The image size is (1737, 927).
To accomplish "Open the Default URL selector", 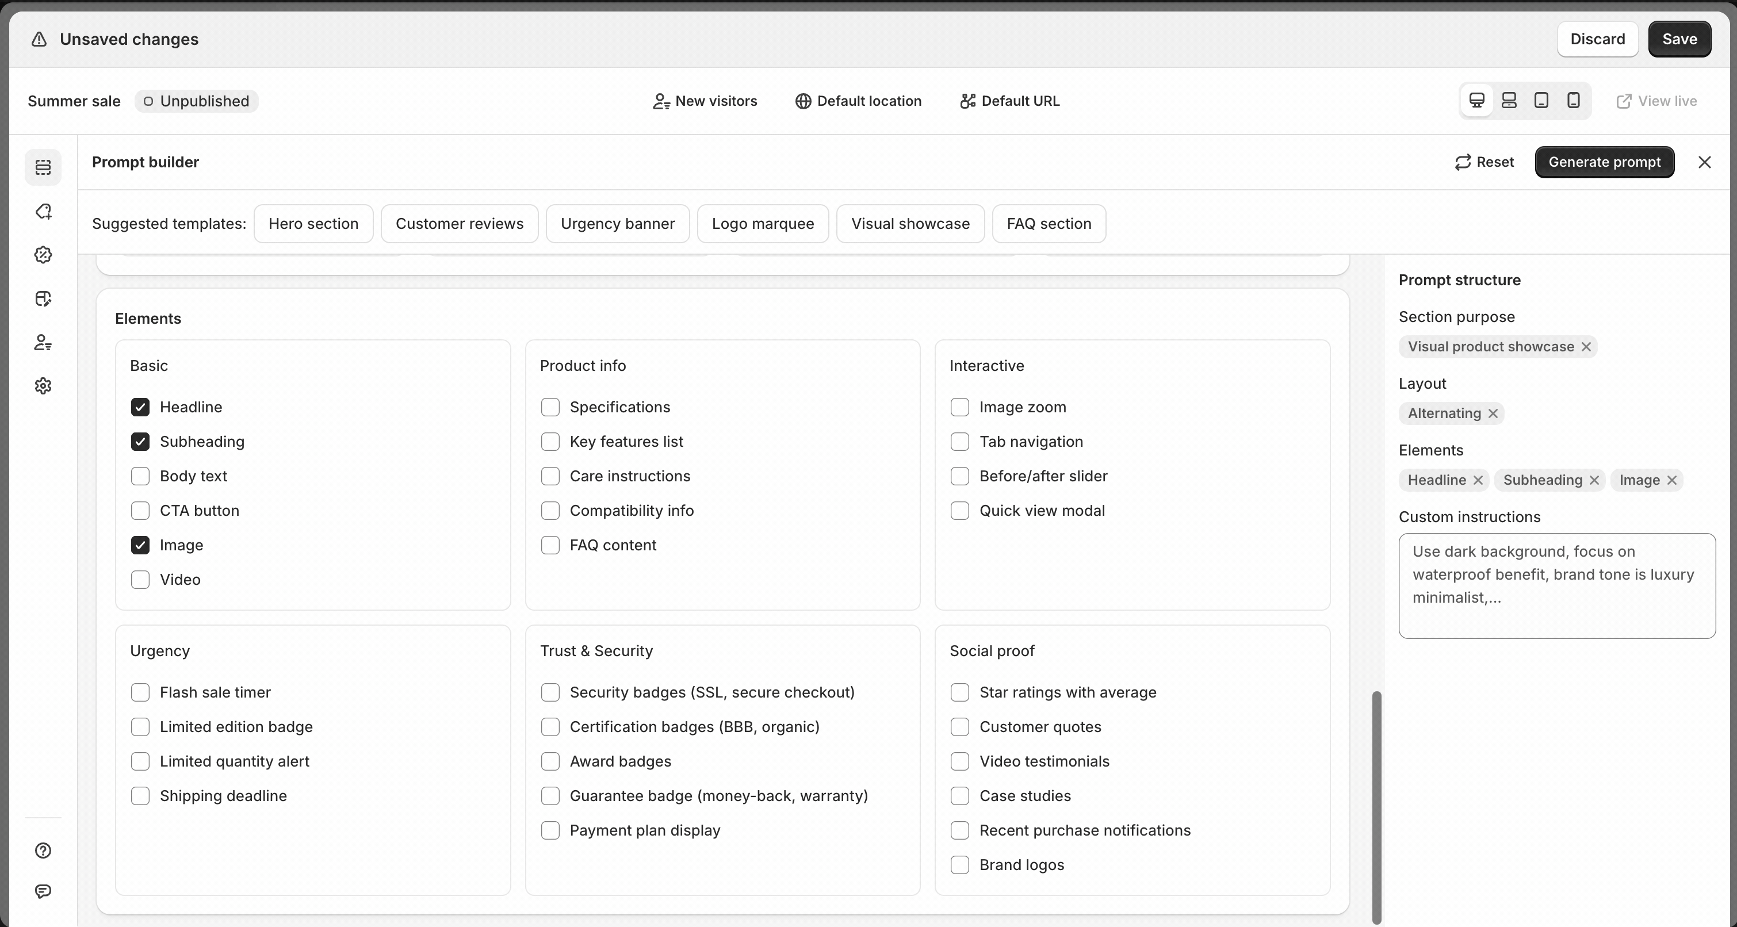I will (x=1009, y=101).
